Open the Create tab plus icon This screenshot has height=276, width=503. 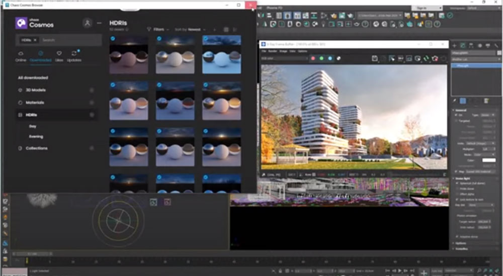pyautogui.click(x=455, y=46)
